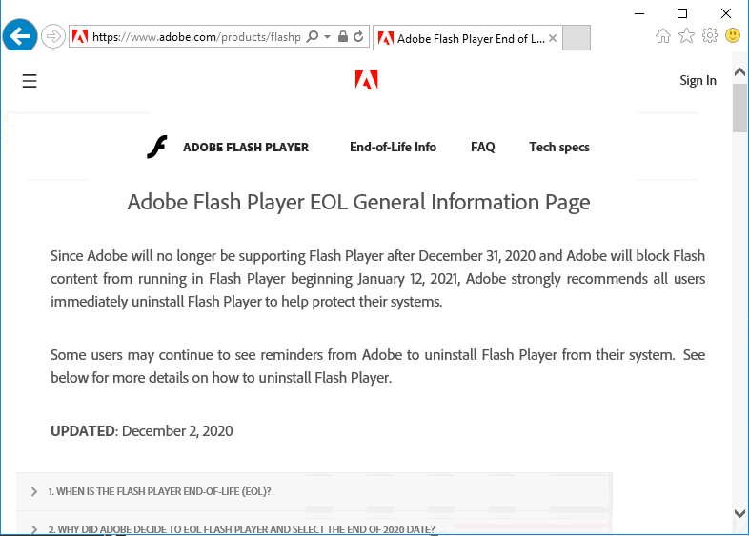
Task: Open the Tech specs link
Action: tap(559, 147)
